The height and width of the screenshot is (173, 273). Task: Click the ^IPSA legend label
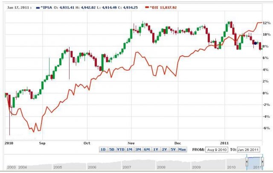click(x=46, y=8)
